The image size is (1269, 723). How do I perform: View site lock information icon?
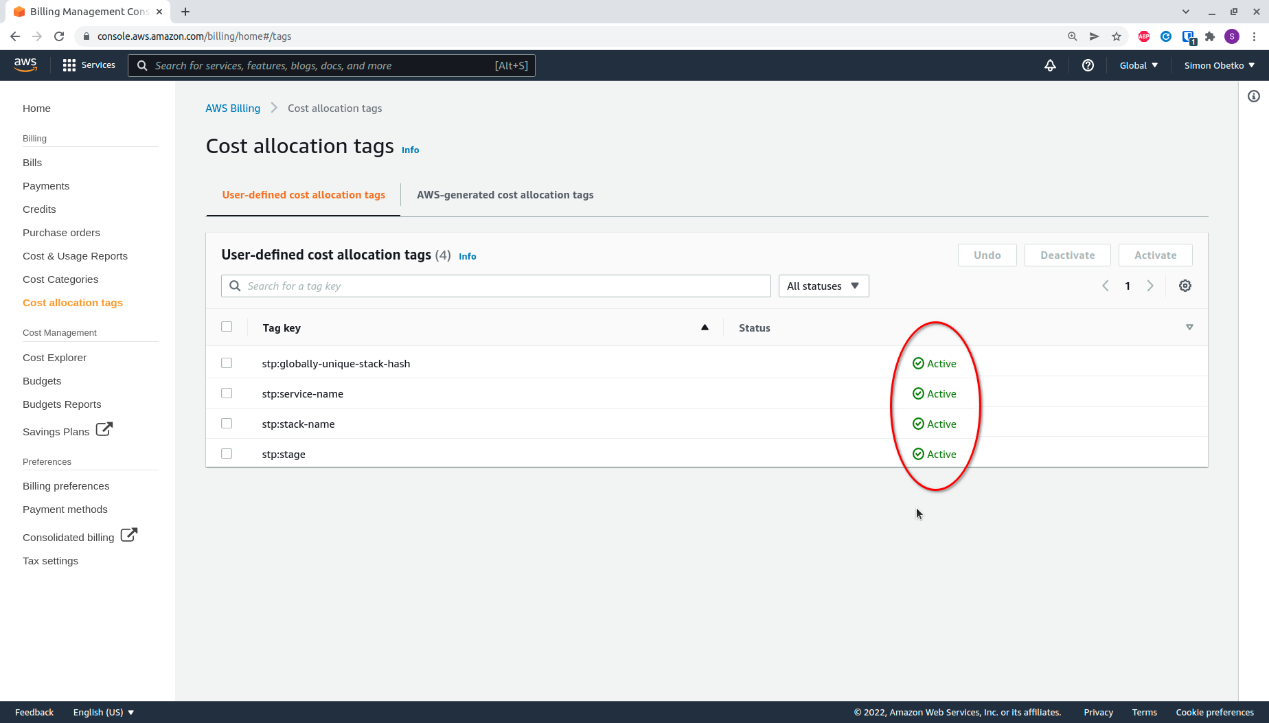tap(86, 36)
